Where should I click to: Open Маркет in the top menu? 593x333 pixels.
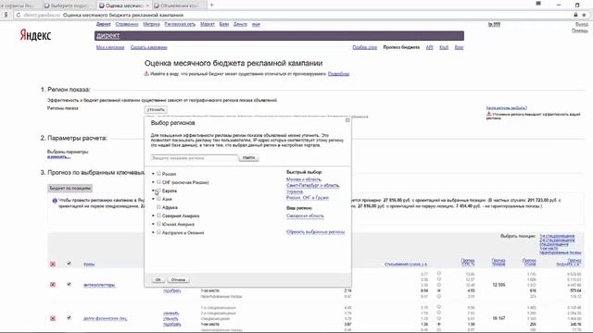208,24
